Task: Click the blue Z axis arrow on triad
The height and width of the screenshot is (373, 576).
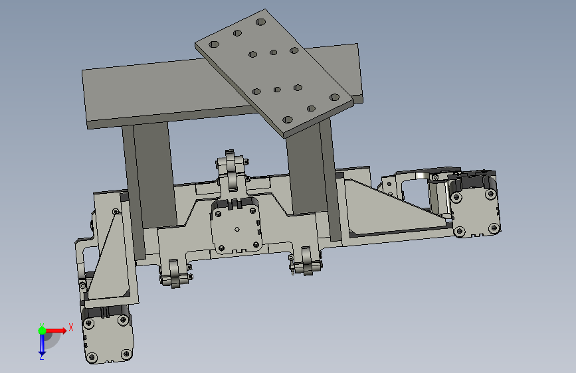Action: 42,344
